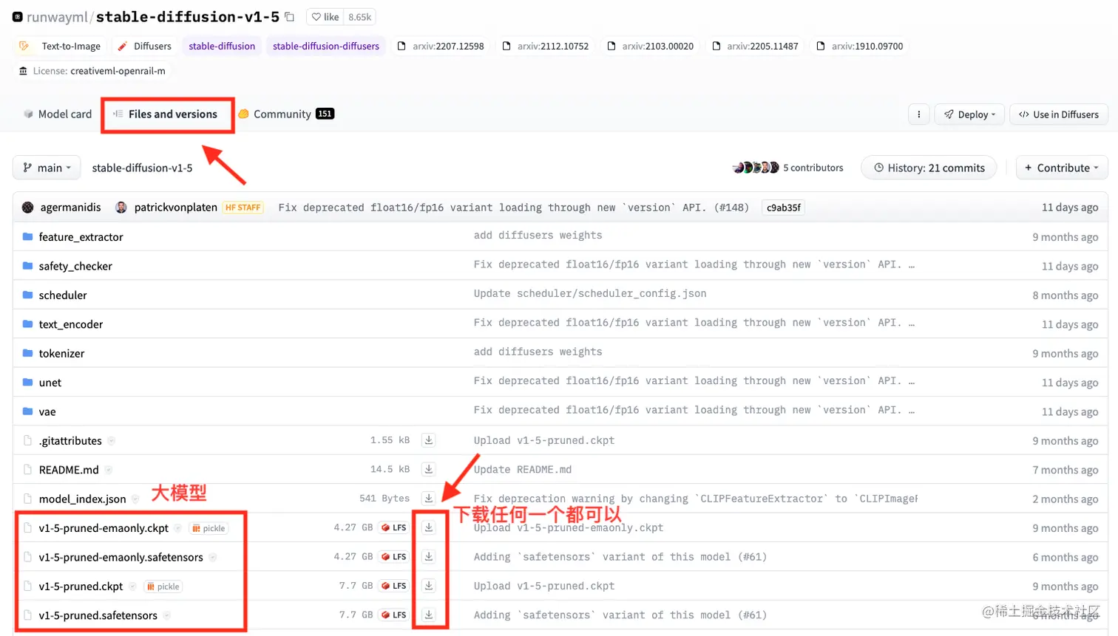Screen dimensions: 1118x636
Task: Open the top commit message mentioning #148
Action: [x=514, y=208]
